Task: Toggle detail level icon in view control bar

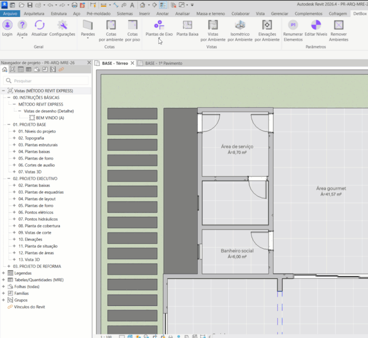Action: click(x=122, y=337)
